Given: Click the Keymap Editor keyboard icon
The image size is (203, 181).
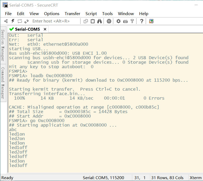Looking at the screenshot, I should coord(125,21).
